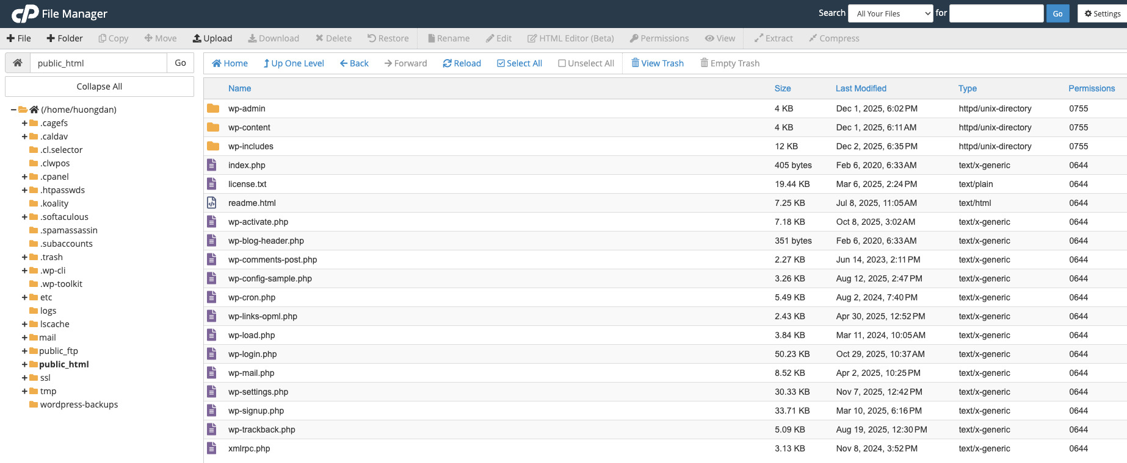
Task: Expand the public_html tree folder
Action: point(24,364)
